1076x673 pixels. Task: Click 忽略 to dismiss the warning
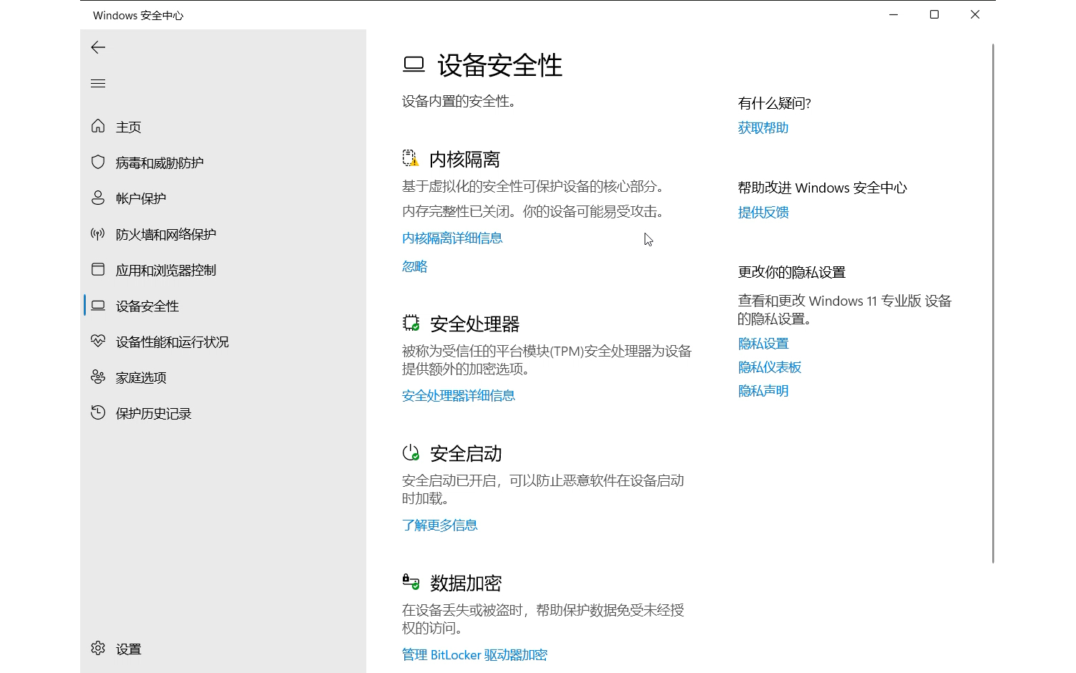(x=415, y=266)
